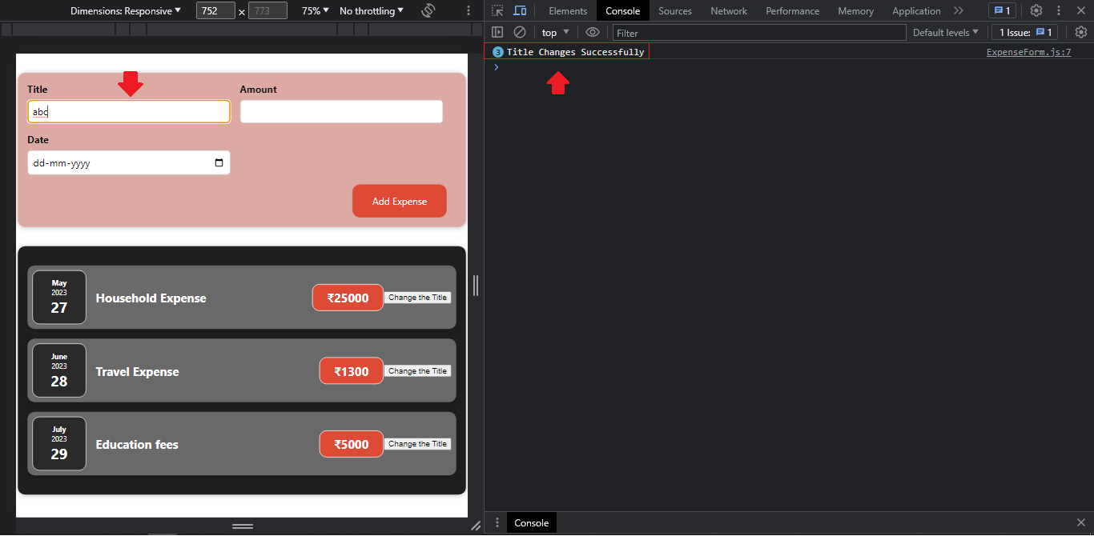
Task: Change the Title of Travel Expense
Action: click(417, 371)
